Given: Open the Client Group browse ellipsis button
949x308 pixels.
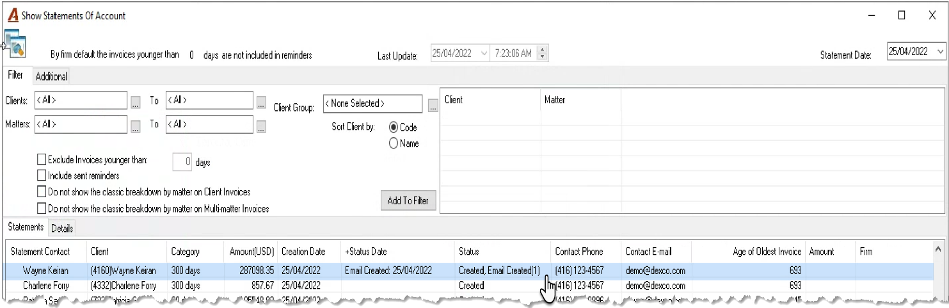Looking at the screenshot, I should (433, 105).
